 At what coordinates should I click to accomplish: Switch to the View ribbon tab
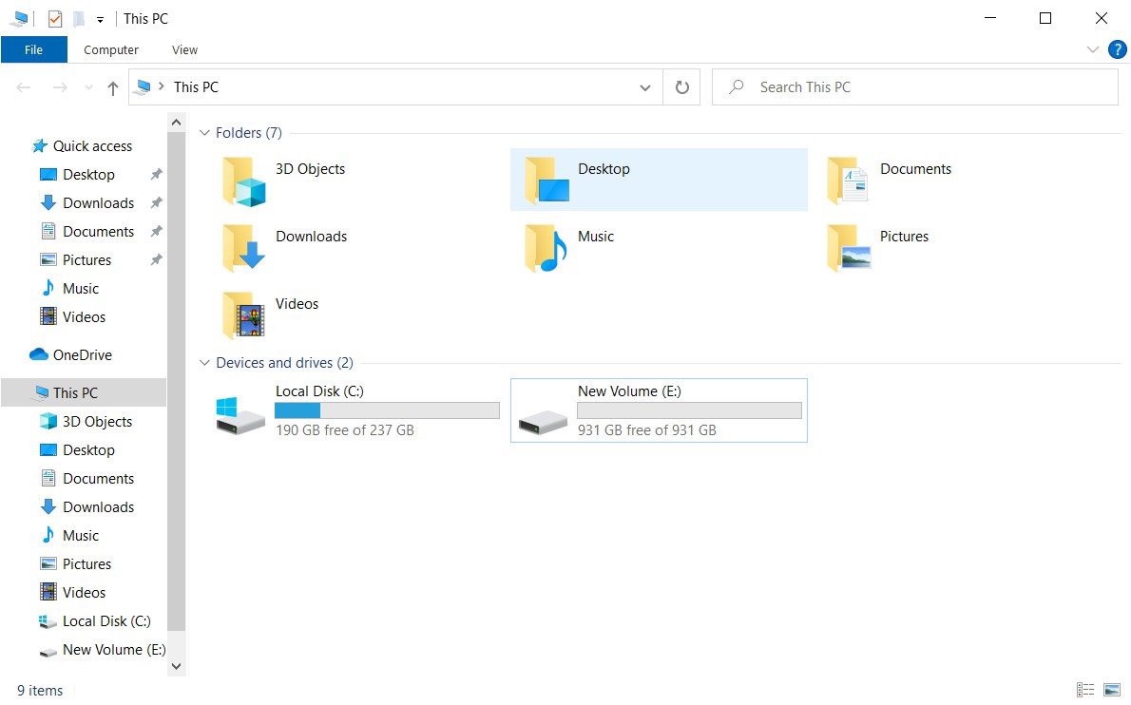coord(184,49)
